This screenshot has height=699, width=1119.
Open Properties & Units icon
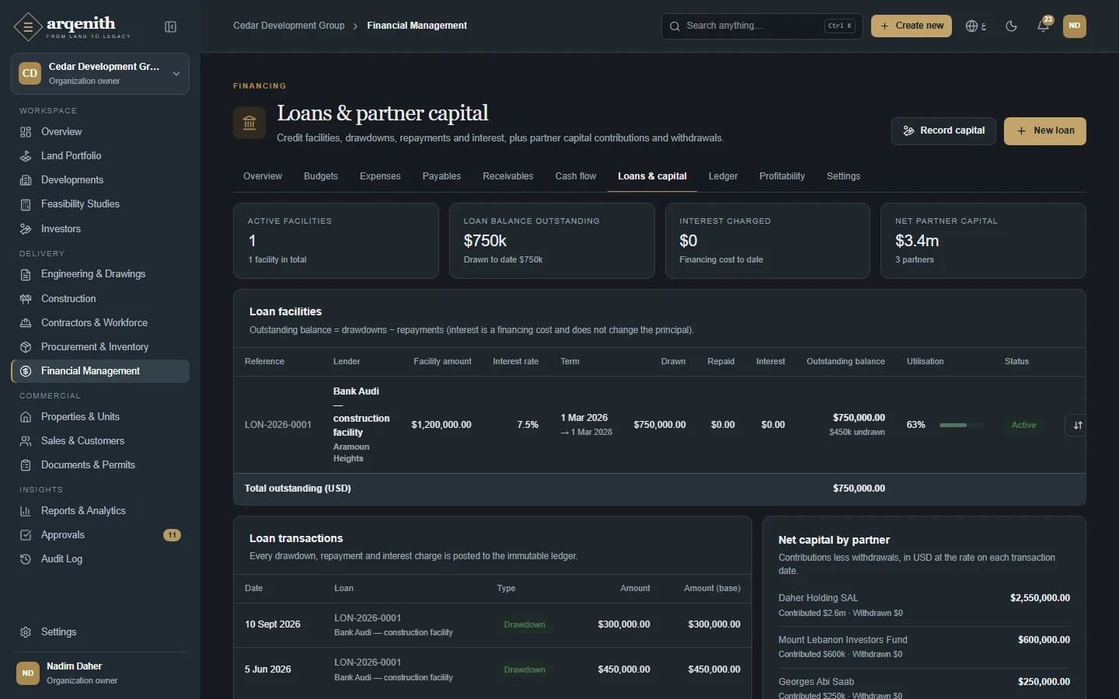click(26, 417)
